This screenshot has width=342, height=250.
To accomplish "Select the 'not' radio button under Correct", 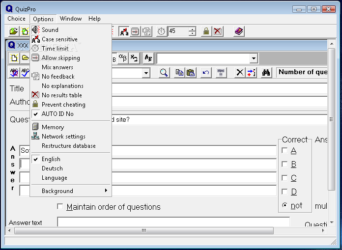I will (285, 205).
